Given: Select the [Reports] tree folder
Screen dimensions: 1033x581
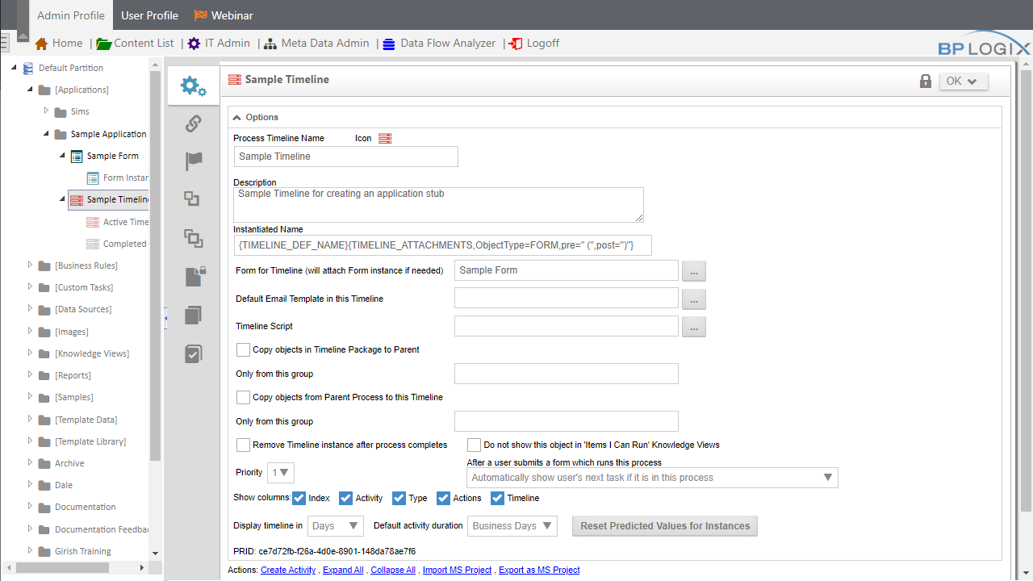Looking at the screenshot, I should (73, 375).
